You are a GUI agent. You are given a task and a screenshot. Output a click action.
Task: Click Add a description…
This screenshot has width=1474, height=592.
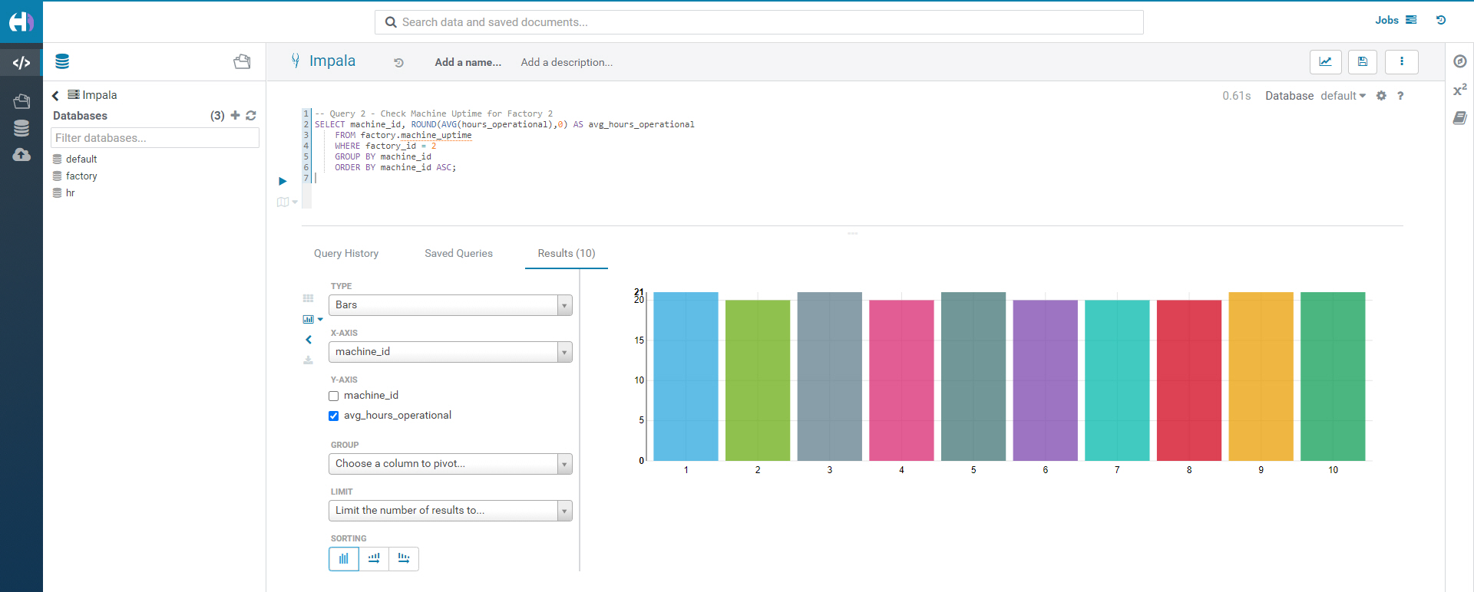pos(567,62)
